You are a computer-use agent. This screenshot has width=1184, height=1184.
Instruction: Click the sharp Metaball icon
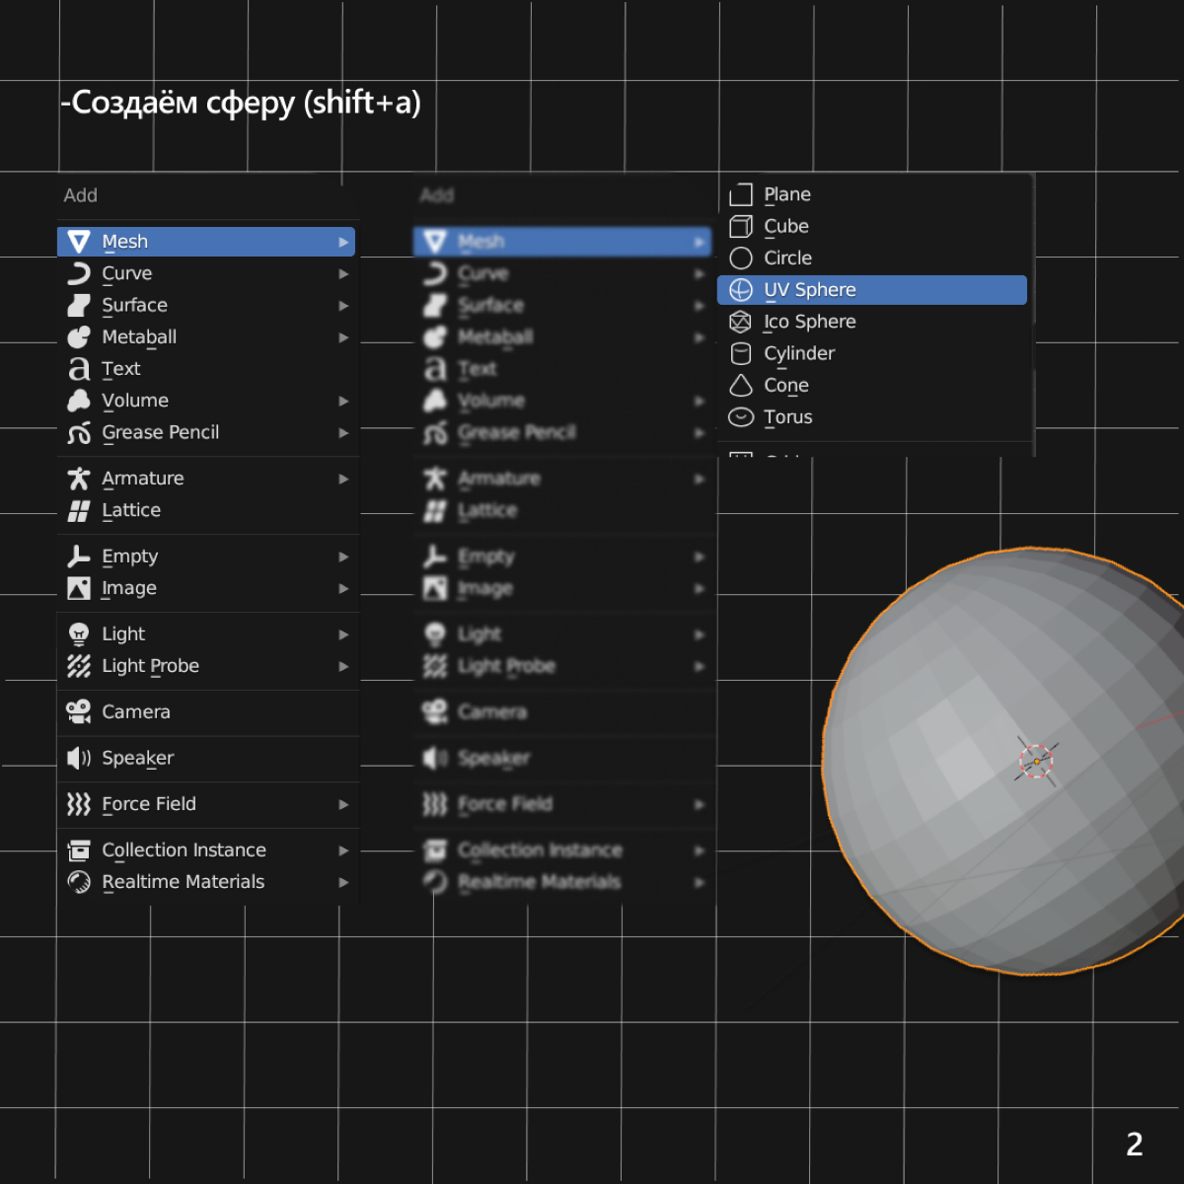pyautogui.click(x=79, y=337)
